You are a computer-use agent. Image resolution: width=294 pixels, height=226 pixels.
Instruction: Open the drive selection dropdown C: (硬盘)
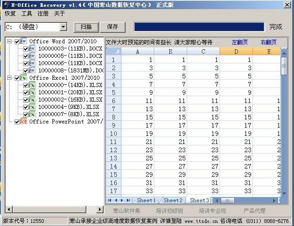[63, 27]
